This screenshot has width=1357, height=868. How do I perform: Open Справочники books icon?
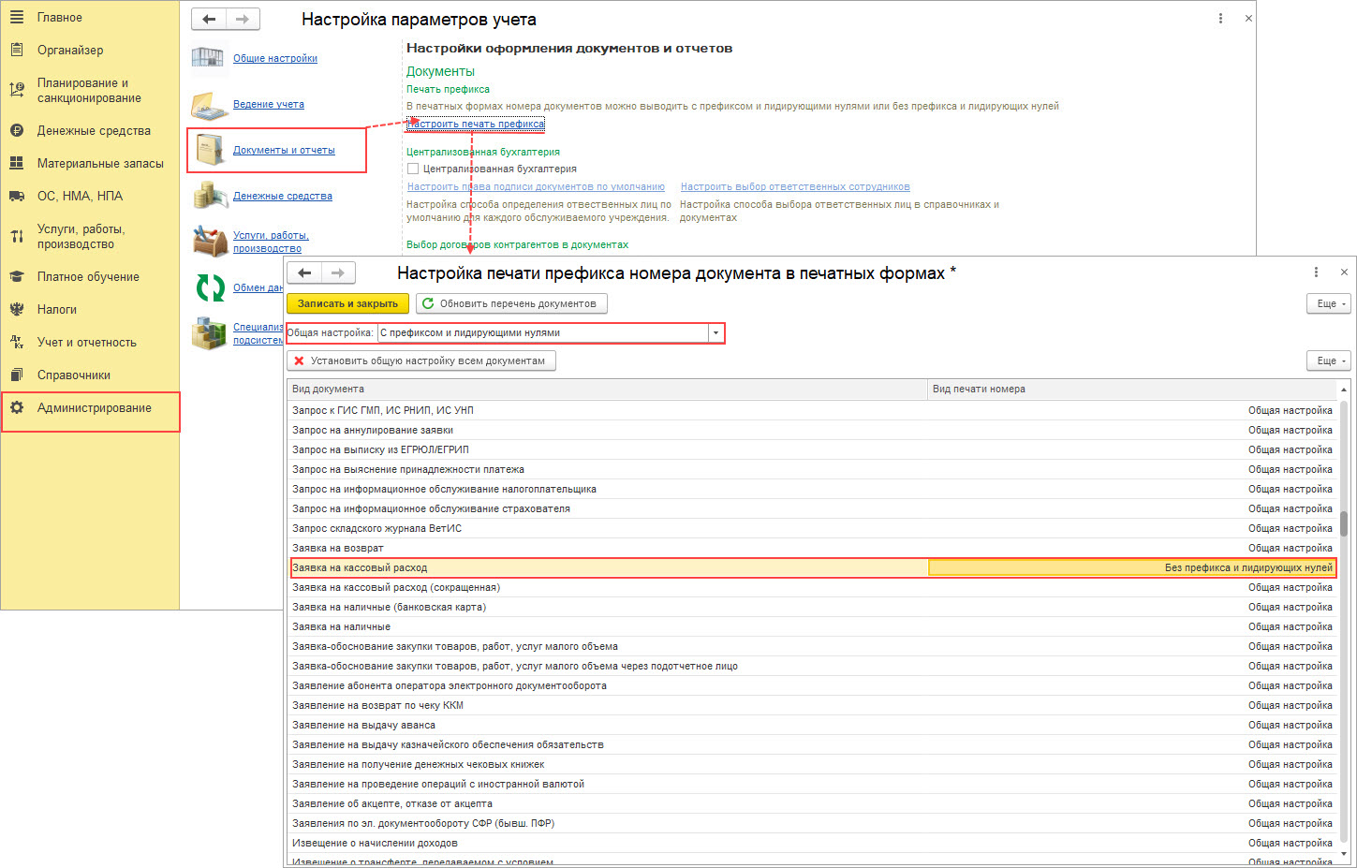16,375
